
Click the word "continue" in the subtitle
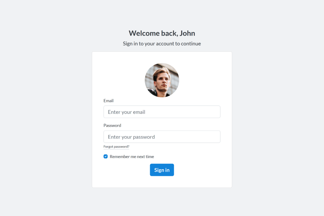pos(191,44)
